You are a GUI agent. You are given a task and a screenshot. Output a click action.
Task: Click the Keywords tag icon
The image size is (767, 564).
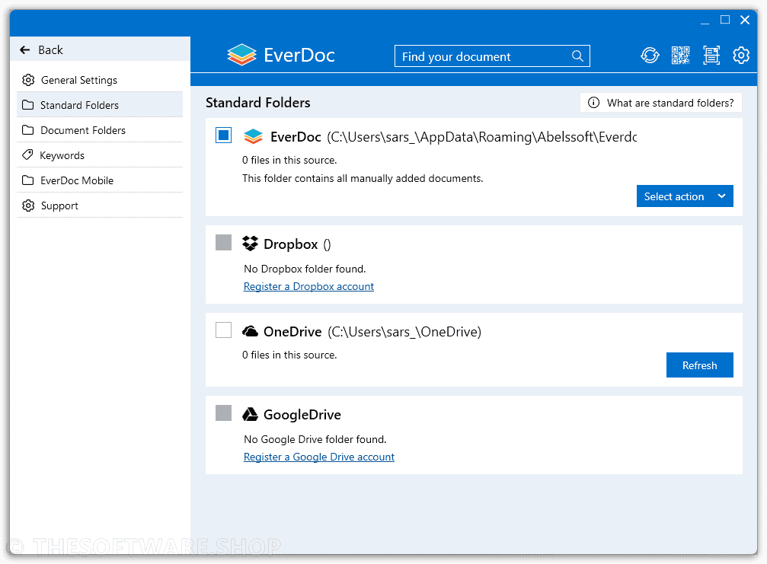pos(28,155)
